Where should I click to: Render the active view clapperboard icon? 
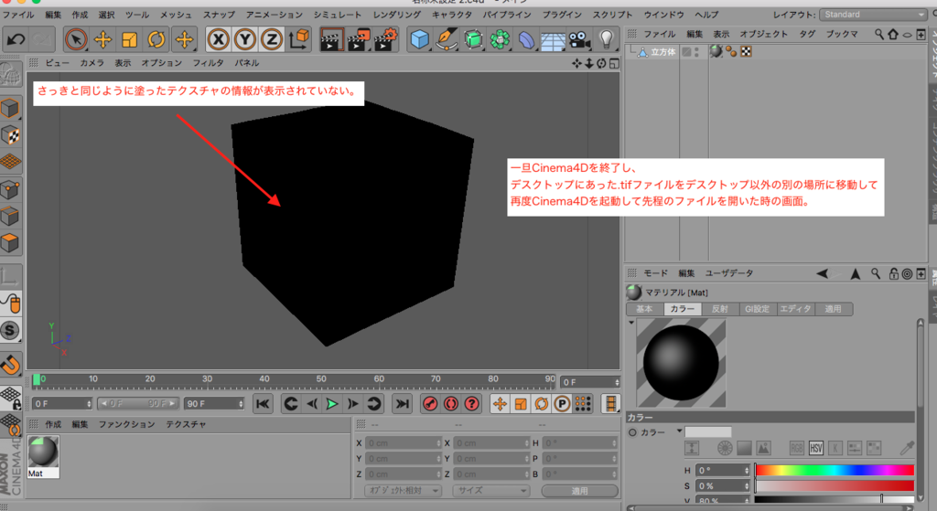point(331,40)
